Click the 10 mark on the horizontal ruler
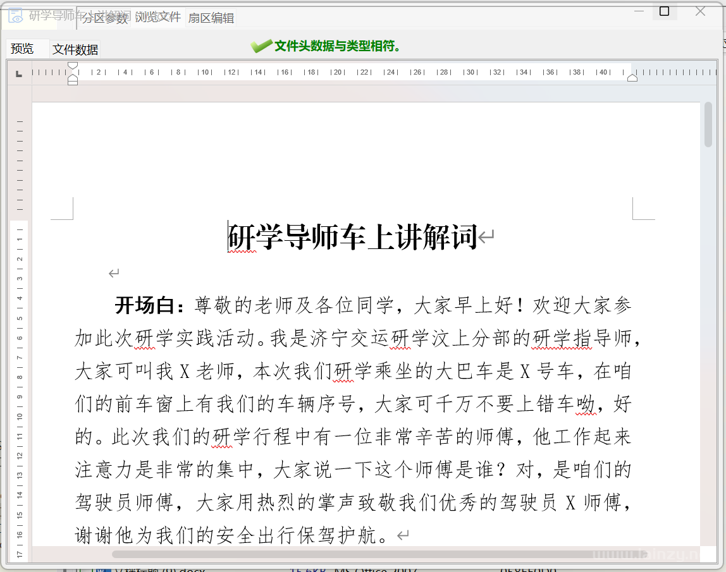The image size is (726, 572). click(x=205, y=72)
